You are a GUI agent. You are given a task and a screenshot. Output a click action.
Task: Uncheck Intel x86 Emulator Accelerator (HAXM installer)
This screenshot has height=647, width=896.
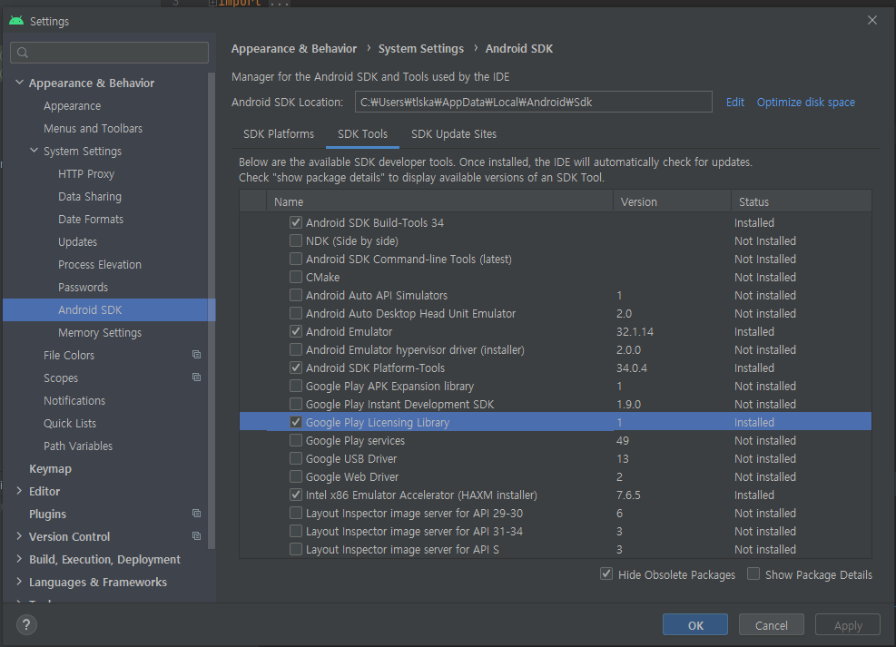point(296,495)
